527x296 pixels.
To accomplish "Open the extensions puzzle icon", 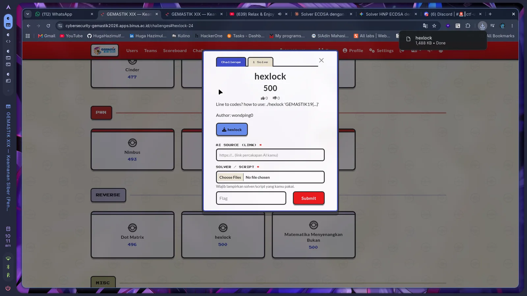I will pos(468,26).
